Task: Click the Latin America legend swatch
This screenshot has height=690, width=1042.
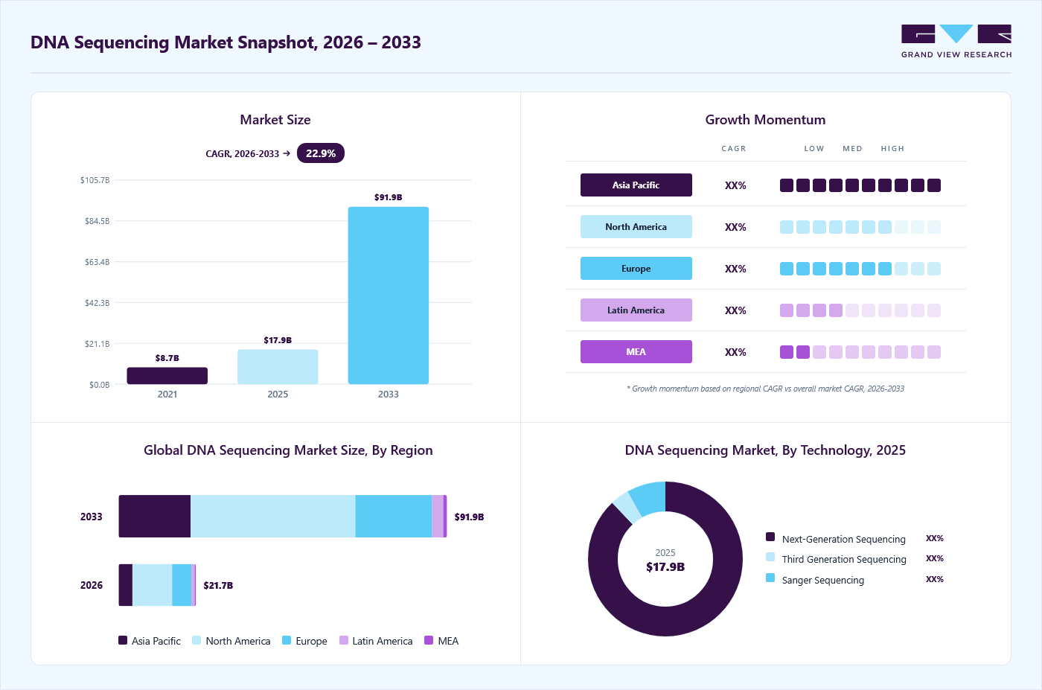Action: (344, 640)
